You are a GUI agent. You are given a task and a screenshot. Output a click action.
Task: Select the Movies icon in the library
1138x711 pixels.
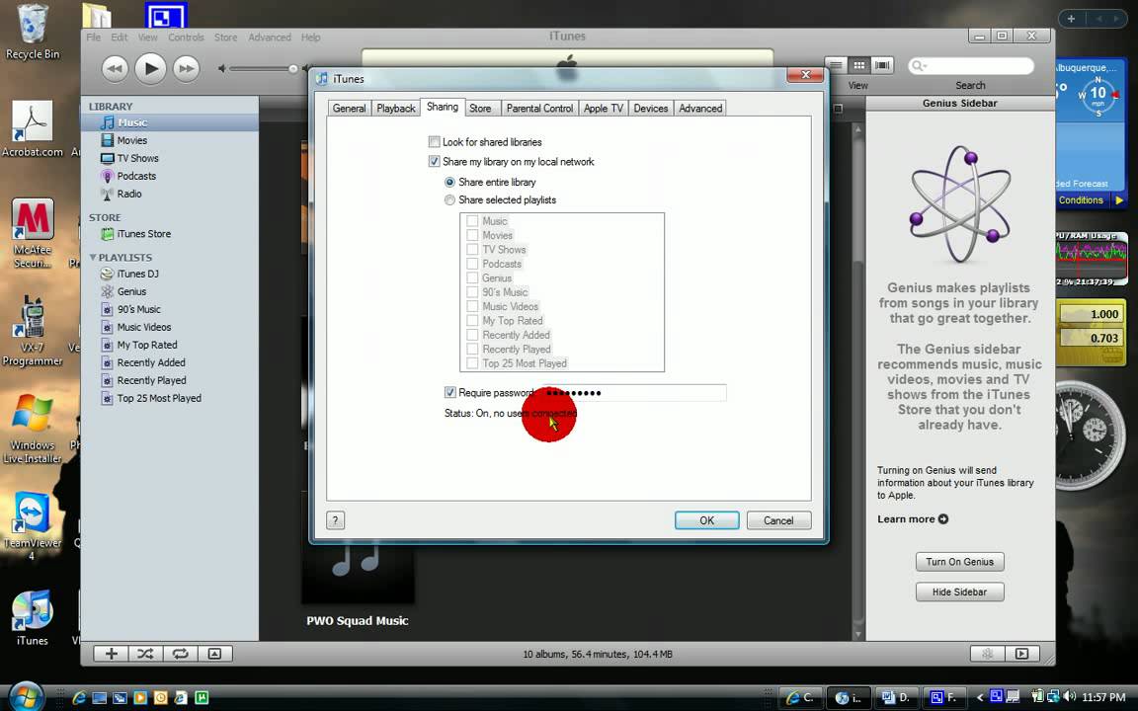(108, 140)
